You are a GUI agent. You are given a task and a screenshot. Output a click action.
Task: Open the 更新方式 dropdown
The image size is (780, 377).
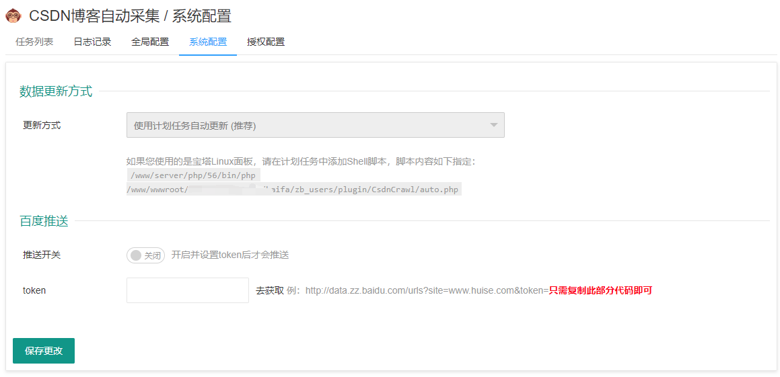(316, 125)
